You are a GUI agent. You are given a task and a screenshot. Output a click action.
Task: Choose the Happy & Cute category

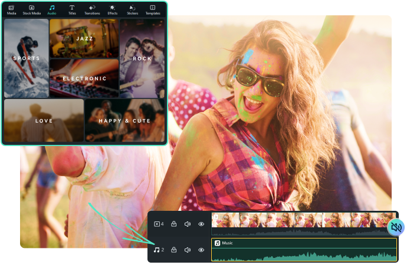pyautogui.click(x=124, y=121)
